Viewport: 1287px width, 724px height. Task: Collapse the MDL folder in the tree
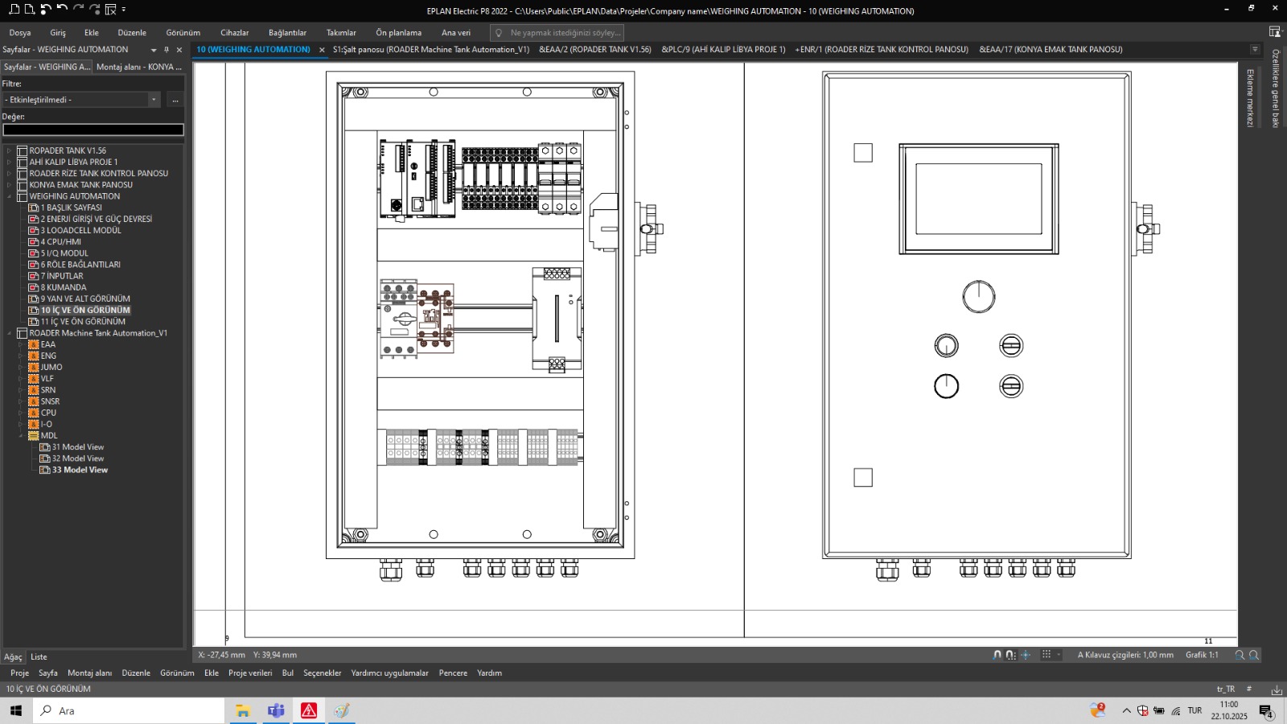click(20, 436)
